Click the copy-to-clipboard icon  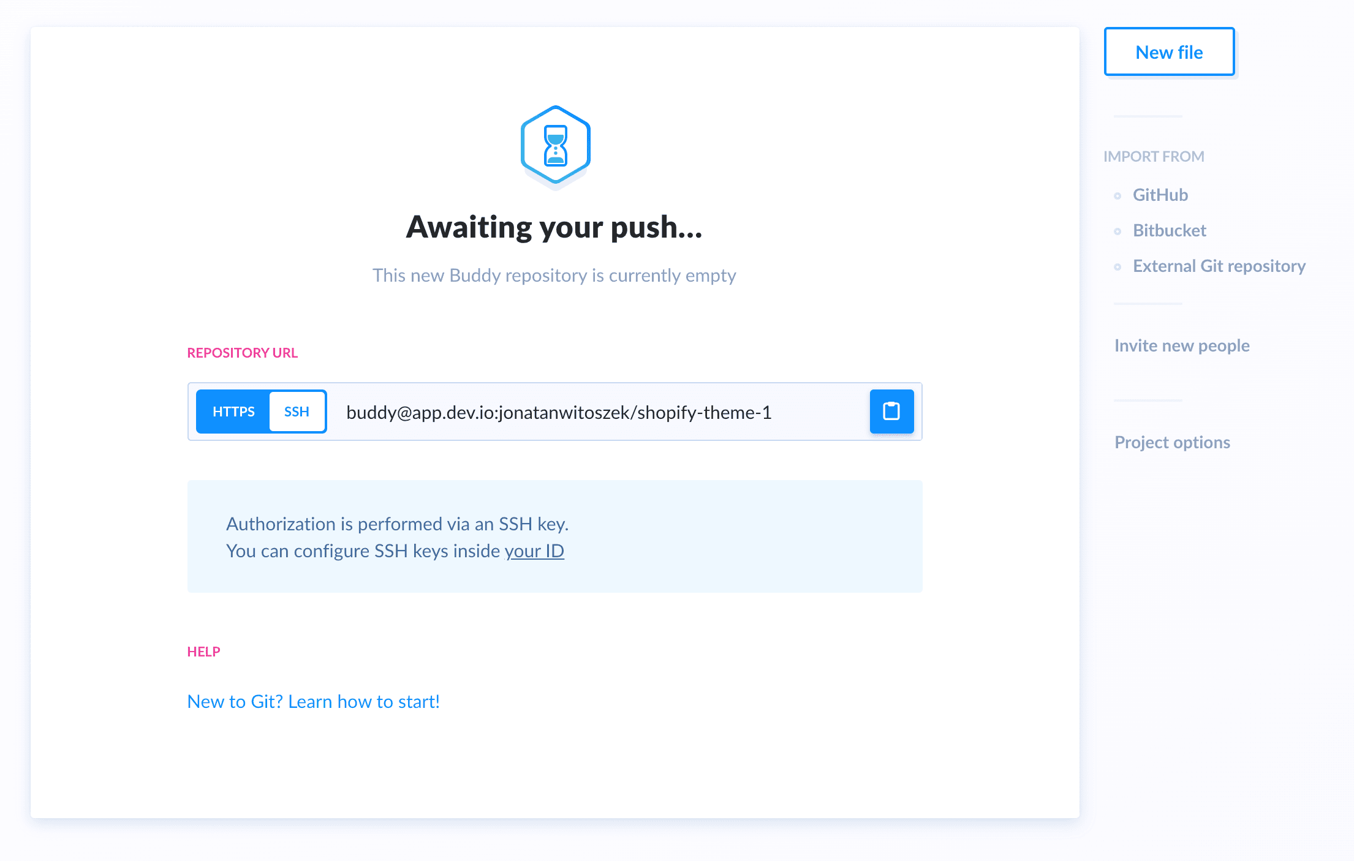(x=890, y=412)
